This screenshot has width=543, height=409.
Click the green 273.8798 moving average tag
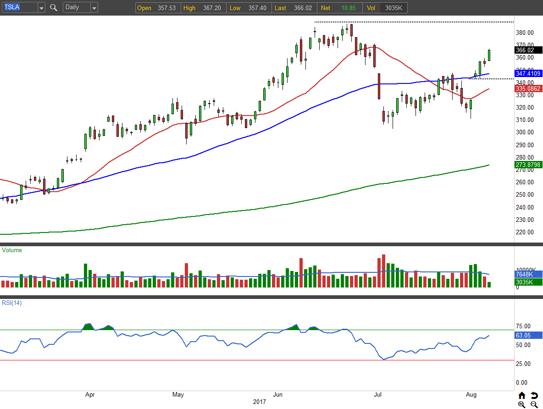528,164
